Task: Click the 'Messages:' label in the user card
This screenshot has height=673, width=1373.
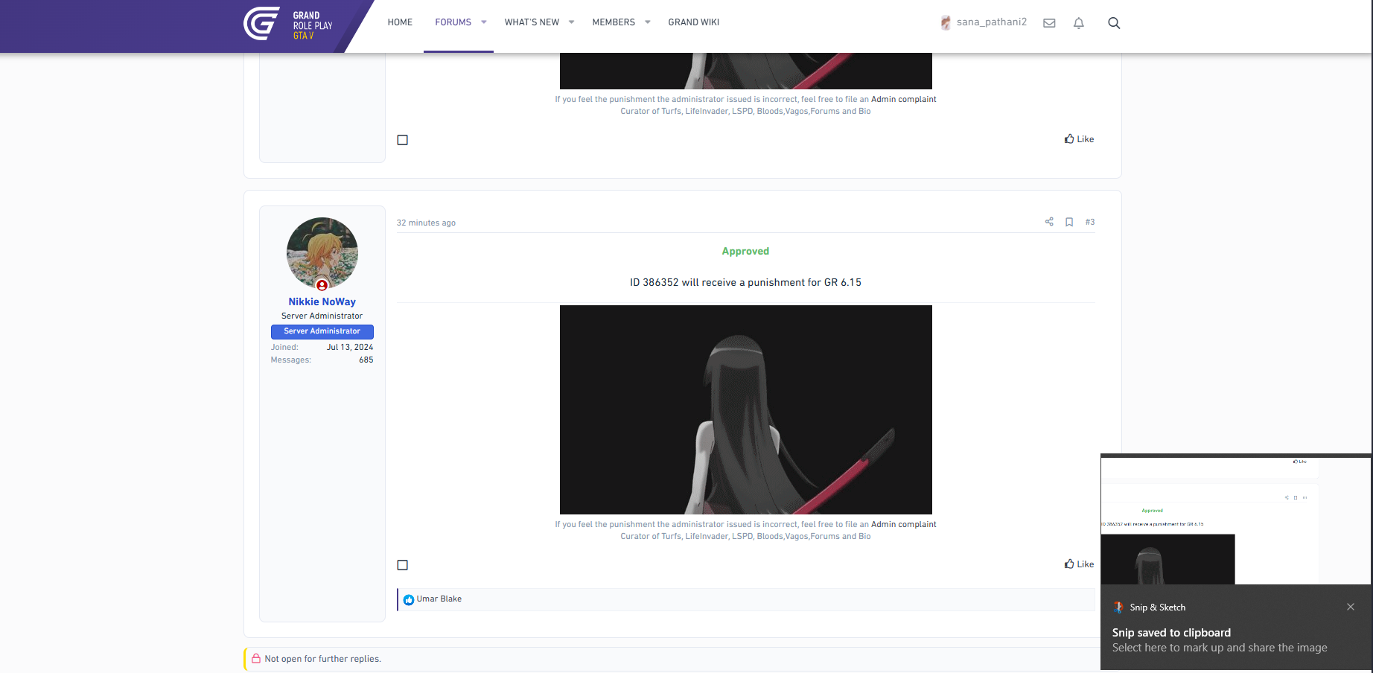Action: [291, 360]
